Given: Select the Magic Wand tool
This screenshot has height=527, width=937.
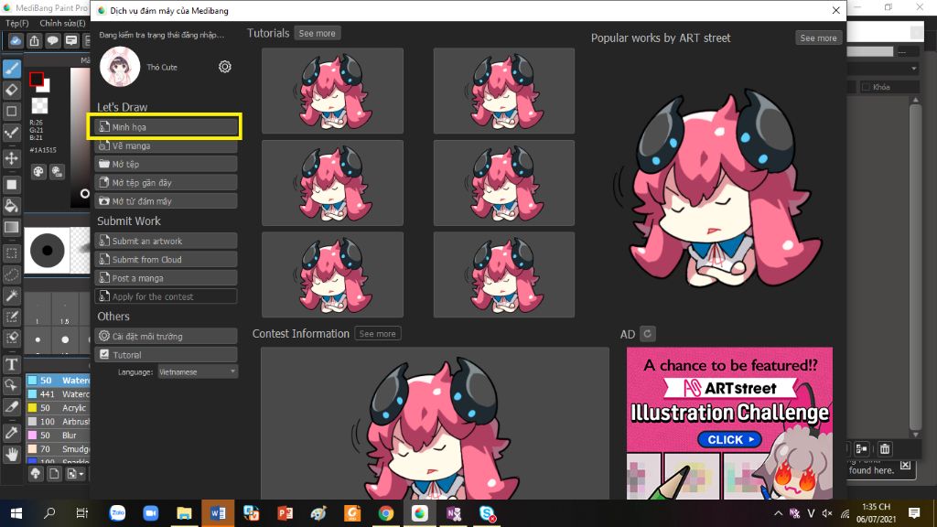Looking at the screenshot, I should coord(11,296).
